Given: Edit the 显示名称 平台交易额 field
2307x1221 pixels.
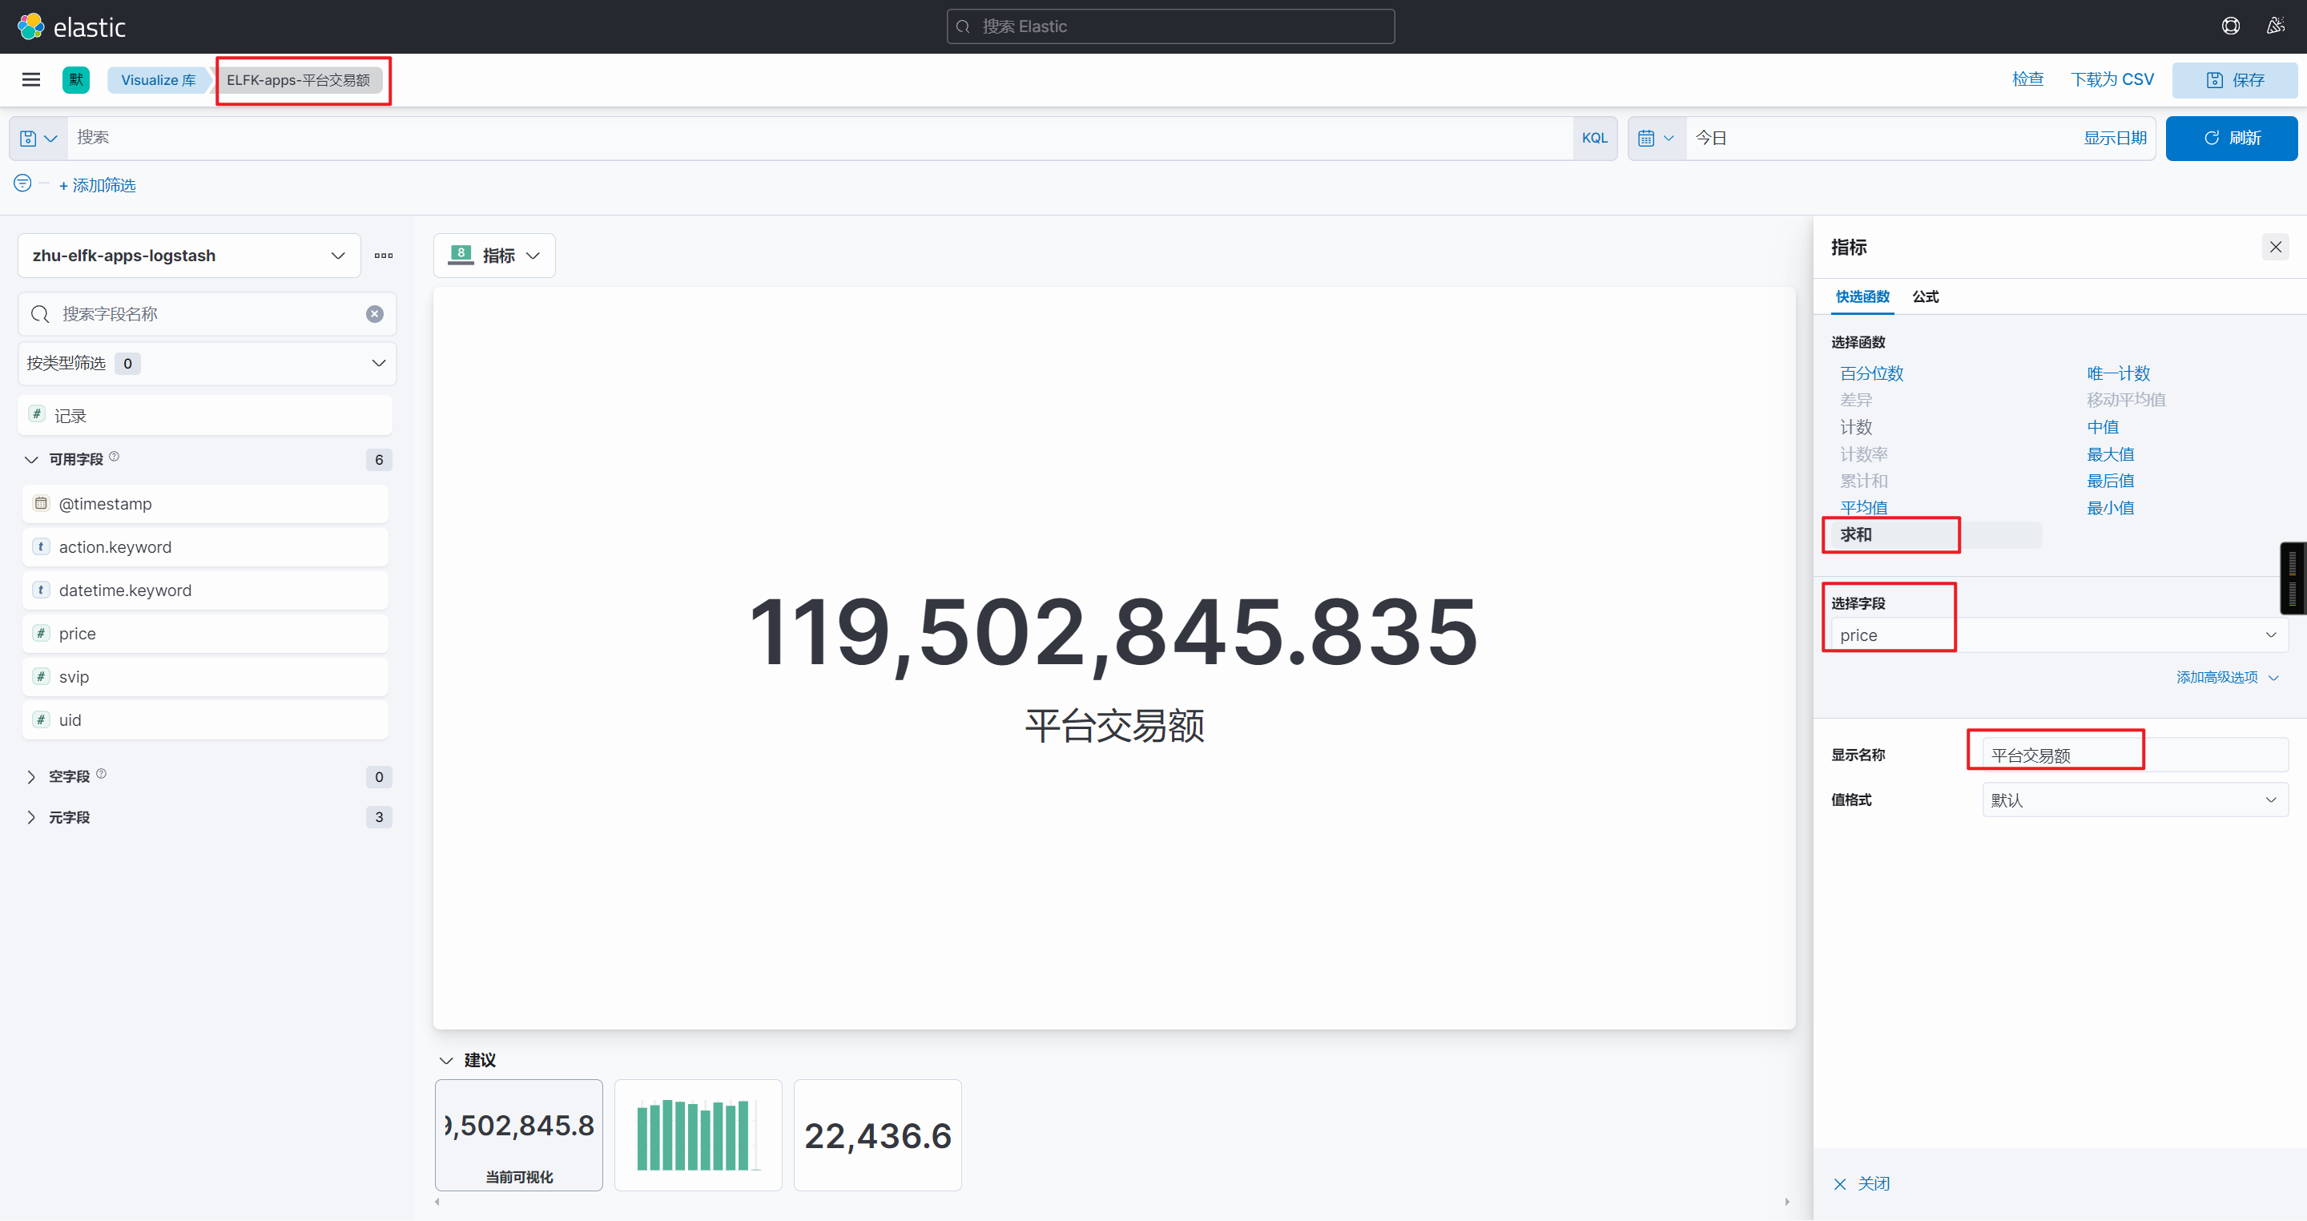Looking at the screenshot, I should (2135, 756).
